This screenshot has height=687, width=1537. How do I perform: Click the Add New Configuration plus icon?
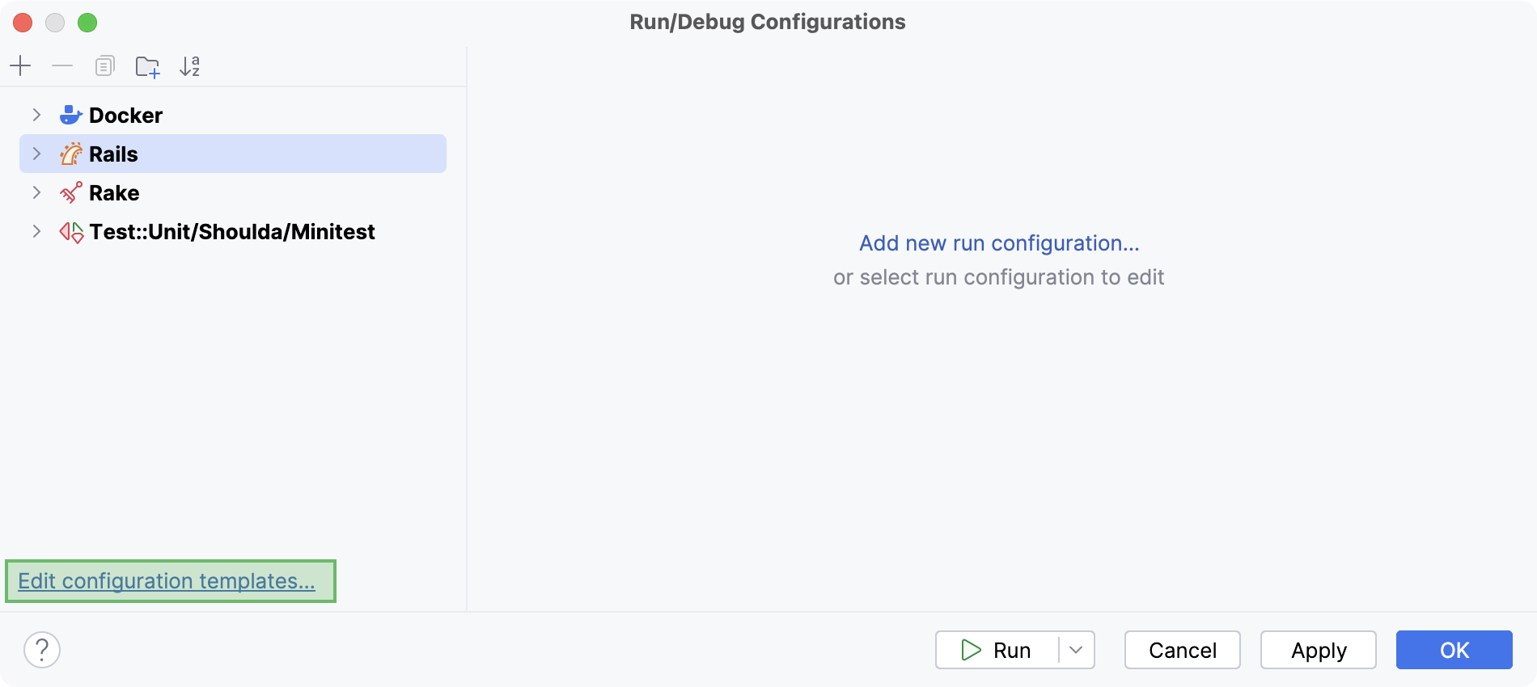(x=20, y=65)
